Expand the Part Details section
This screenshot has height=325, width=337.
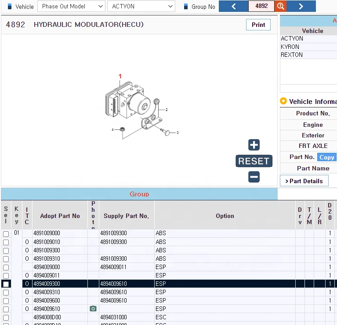304,181
